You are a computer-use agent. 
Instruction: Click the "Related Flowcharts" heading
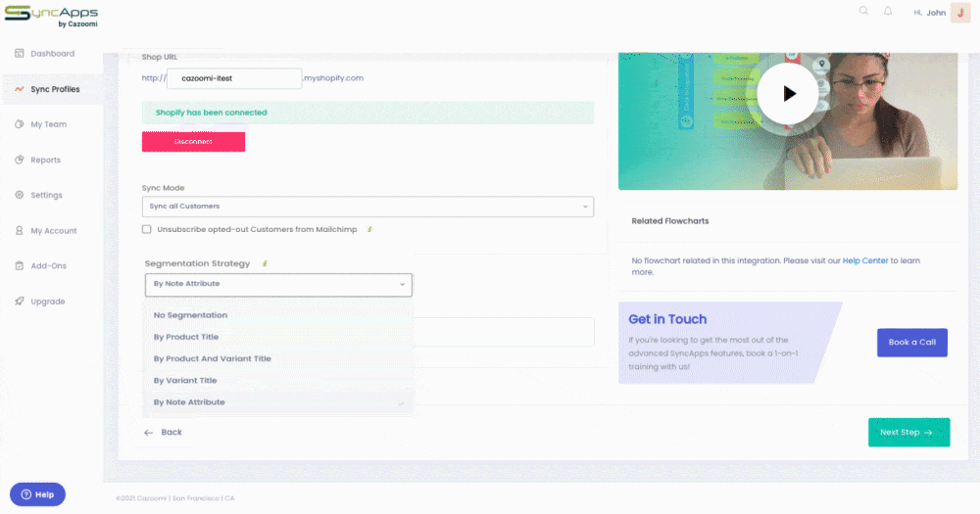click(x=670, y=221)
